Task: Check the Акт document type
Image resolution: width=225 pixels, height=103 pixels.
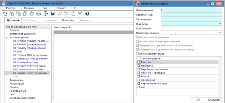Action: tap(139, 87)
